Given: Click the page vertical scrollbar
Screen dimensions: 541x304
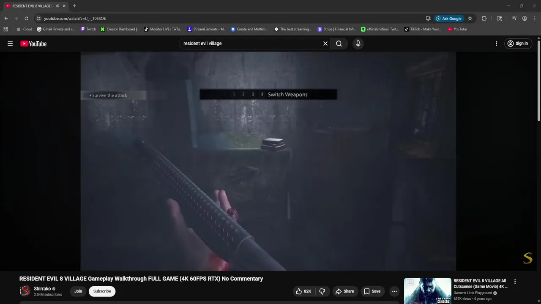Looking at the screenshot, I should 539,80.
